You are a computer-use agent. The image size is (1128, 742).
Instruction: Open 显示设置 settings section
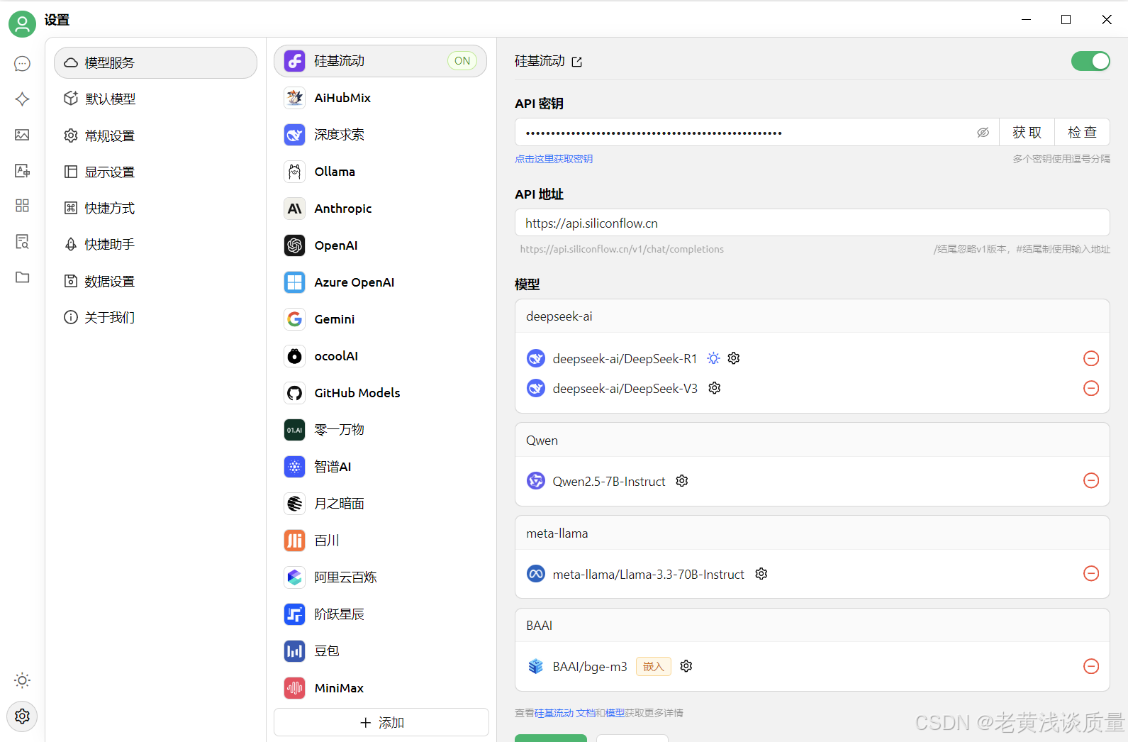coord(155,172)
